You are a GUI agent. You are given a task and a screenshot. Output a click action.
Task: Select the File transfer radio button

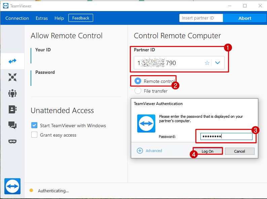point(138,91)
